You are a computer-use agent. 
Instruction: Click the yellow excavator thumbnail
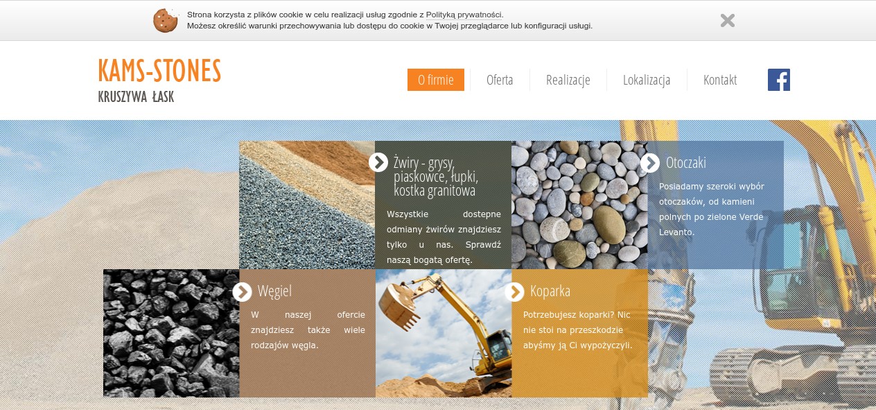[x=444, y=333]
